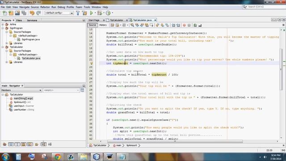Viewport: 286px width, 161px height.
Task: Expand the Airline project node
Action: [x=3, y=24]
